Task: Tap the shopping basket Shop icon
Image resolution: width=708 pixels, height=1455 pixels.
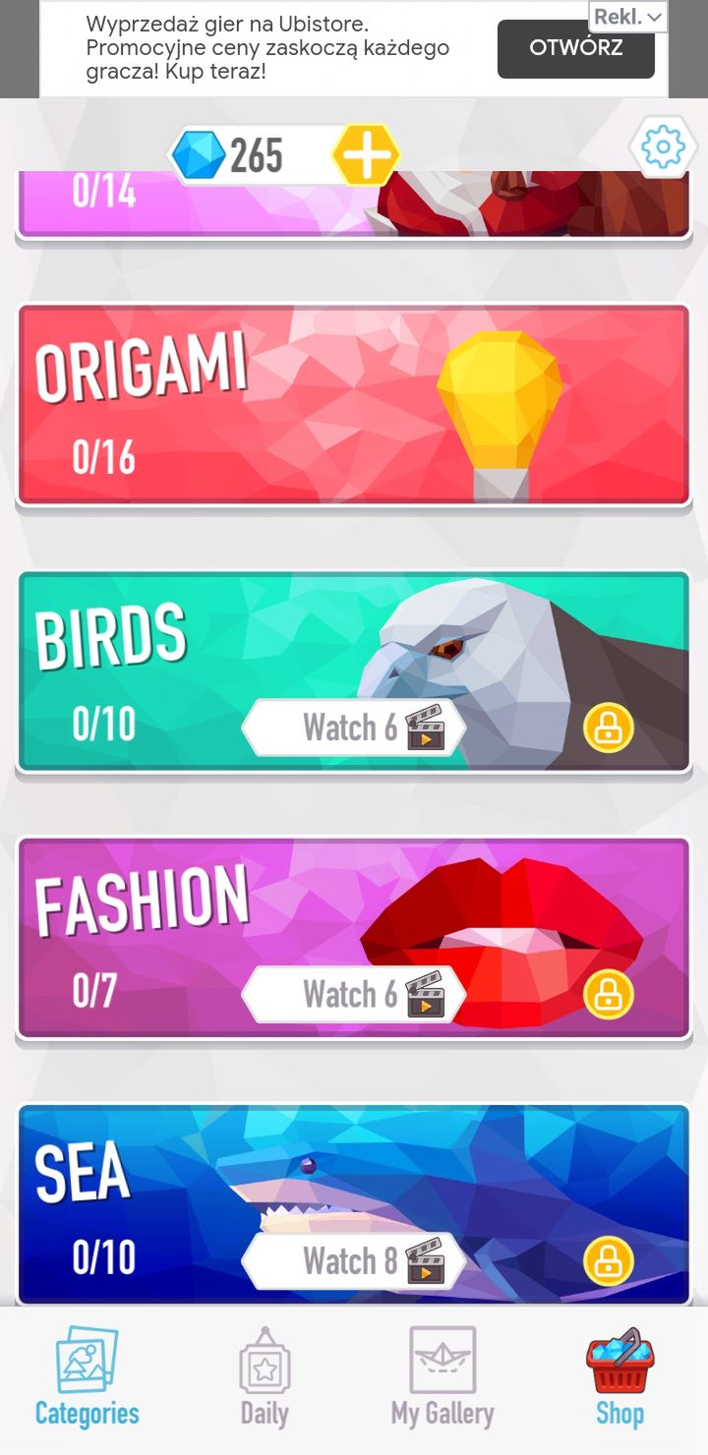Action: coord(619,1361)
